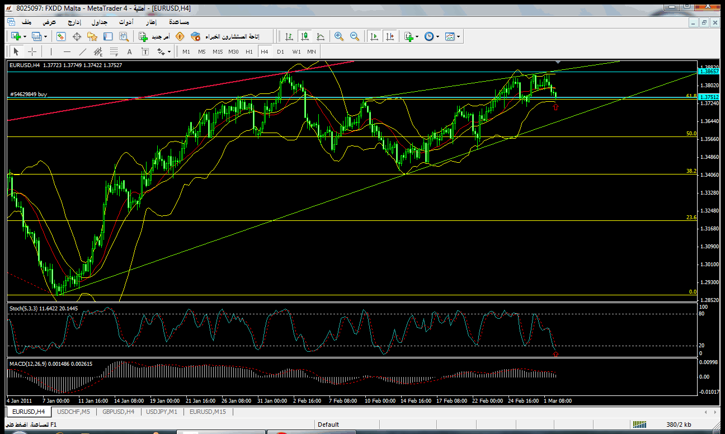Open the Profiles icon
This screenshot has height=434, width=725.
(x=36, y=36)
